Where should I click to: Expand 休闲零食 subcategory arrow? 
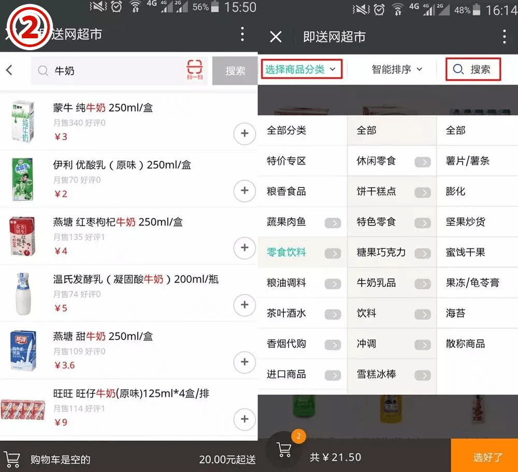[x=423, y=162]
